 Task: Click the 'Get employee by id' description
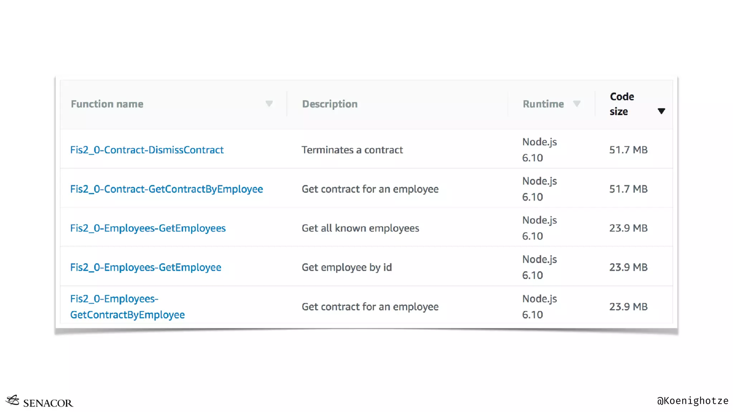(346, 267)
